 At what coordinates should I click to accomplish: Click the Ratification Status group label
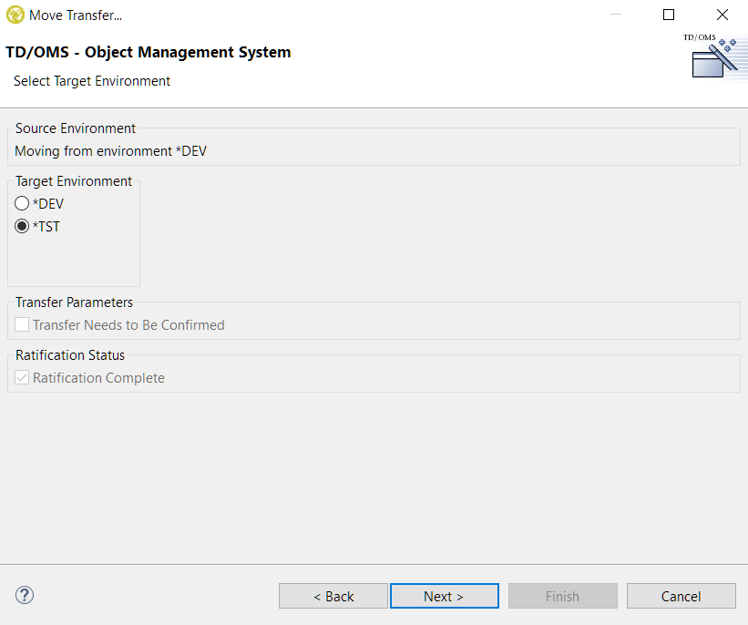(x=70, y=355)
